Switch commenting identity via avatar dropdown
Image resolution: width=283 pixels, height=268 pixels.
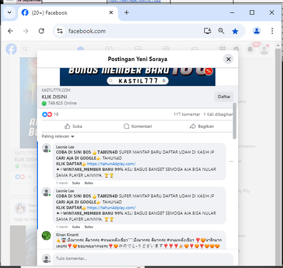(46, 258)
